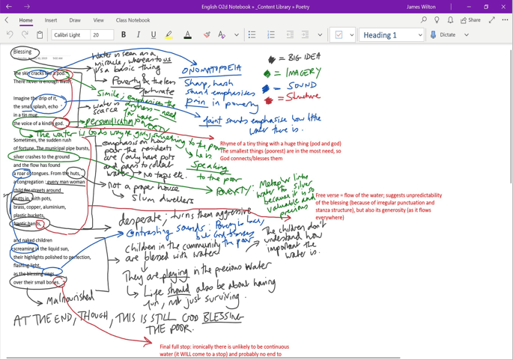Insert a bulleted list
Image resolution: width=513 pixels, height=360 pixels.
tap(252, 35)
